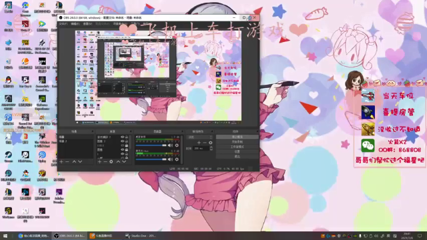Move scene up in Scenes panel
The width and height of the screenshot is (427, 240).
pos(74,161)
